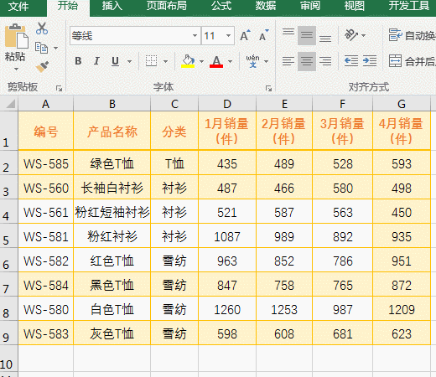Toggle Bold formatting
The height and width of the screenshot is (377, 436).
pyautogui.click(x=78, y=61)
